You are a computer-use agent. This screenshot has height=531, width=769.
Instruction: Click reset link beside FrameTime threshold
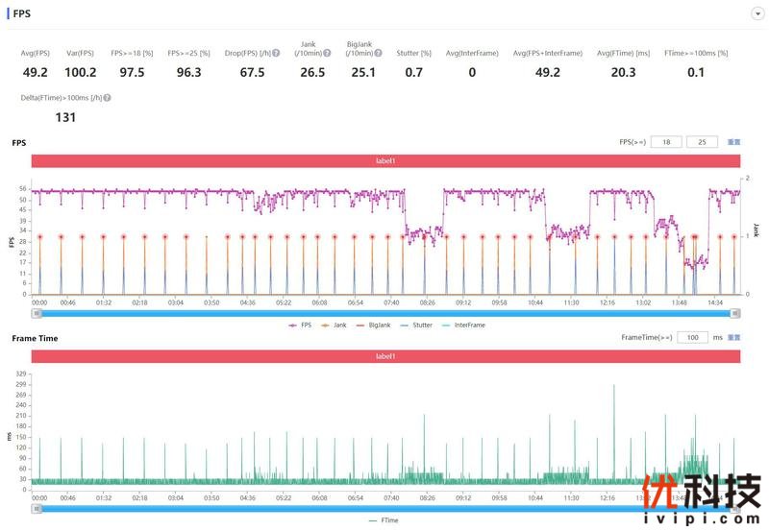733,338
